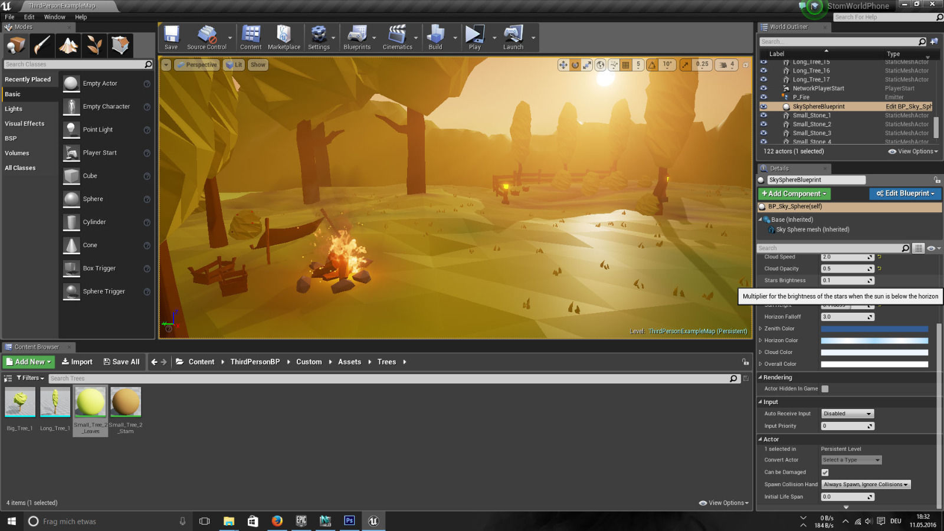Open the File menu

(x=9, y=17)
